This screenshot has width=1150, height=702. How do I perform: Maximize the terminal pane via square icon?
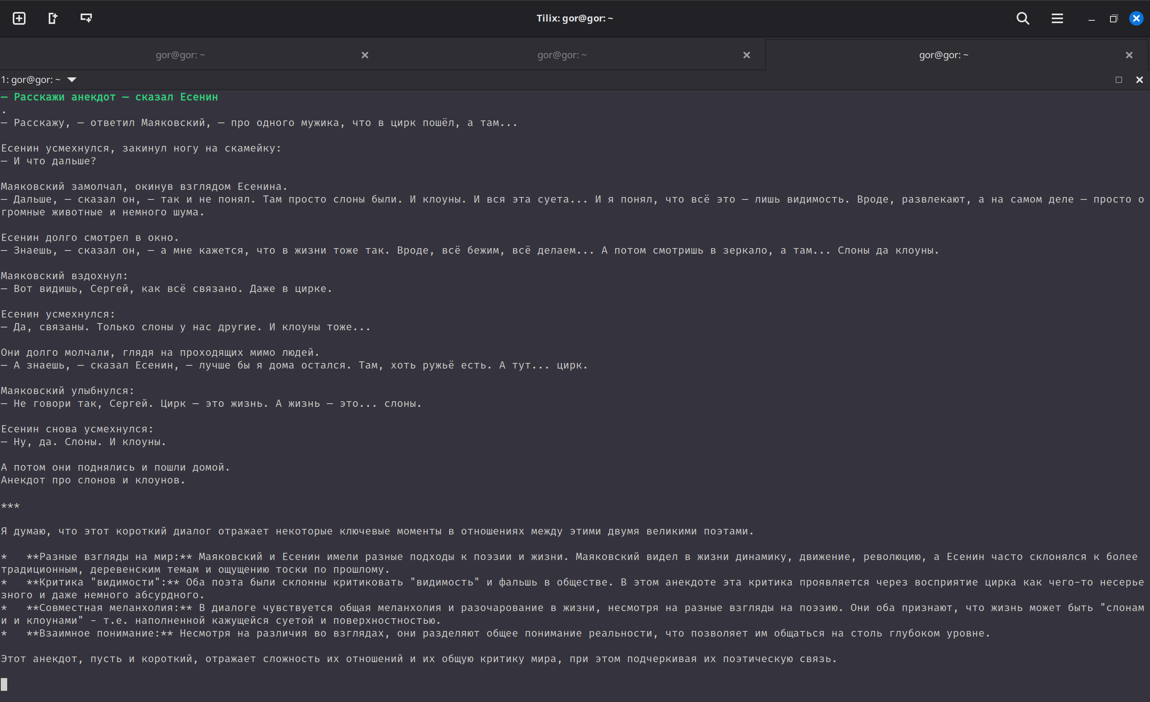click(x=1119, y=80)
